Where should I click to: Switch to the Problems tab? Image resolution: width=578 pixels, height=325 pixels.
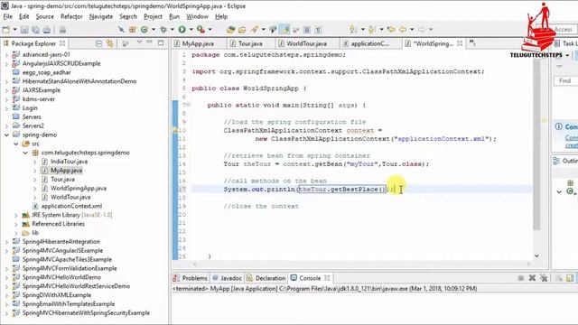pos(191,278)
